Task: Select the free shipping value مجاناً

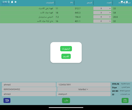Action: [x=114, y=87]
